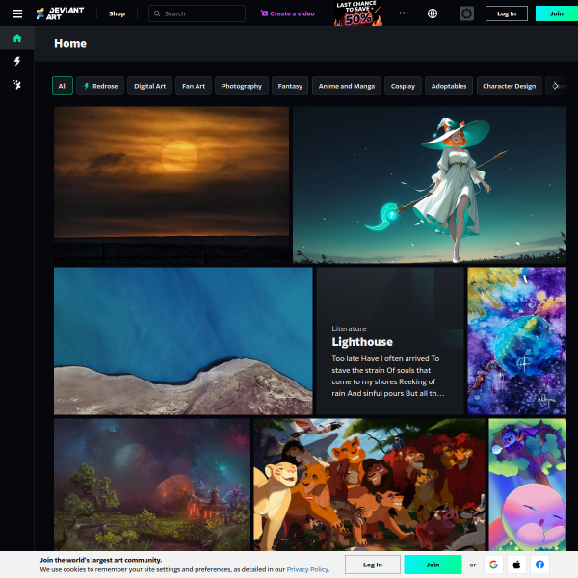Click the magnifier search icon

pos(157,13)
